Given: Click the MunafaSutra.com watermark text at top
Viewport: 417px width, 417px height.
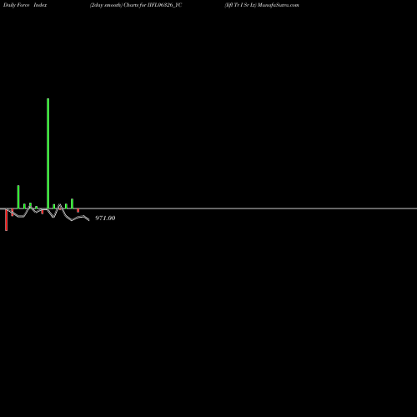Looking at the screenshot, I should coord(279,5).
